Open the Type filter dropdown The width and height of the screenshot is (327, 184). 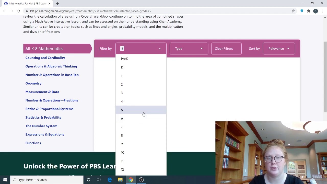pyautogui.click(x=189, y=49)
